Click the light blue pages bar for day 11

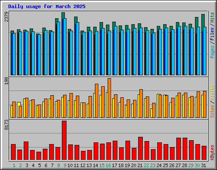point(78,48)
